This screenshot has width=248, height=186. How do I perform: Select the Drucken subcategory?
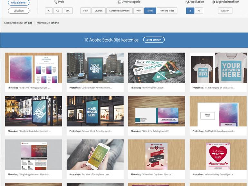click(x=99, y=11)
